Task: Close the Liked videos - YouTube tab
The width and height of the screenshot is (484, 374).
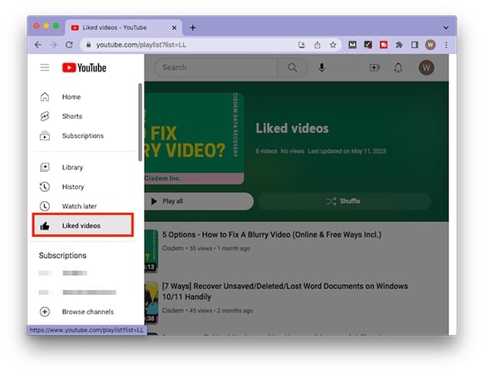Action: pos(174,27)
